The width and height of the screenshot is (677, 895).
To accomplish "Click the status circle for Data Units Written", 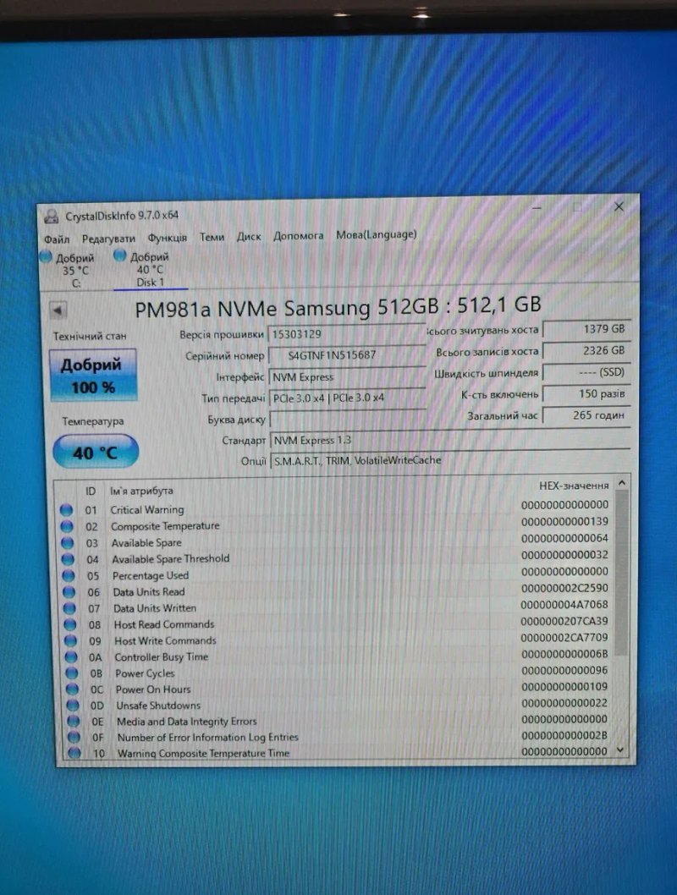I will click(69, 608).
